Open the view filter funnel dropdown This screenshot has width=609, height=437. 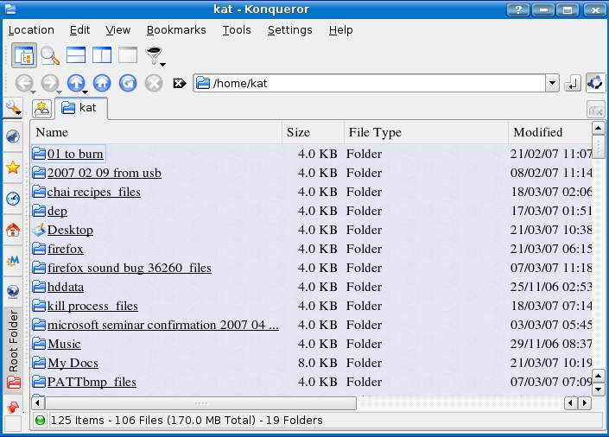[155, 57]
